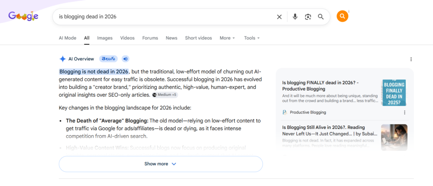Image resolution: width=433 pixels, height=186 pixels.
Task: Open the Short videos tab
Action: point(198,38)
